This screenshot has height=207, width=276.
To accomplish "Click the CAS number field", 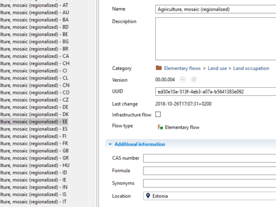I will (209, 158).
